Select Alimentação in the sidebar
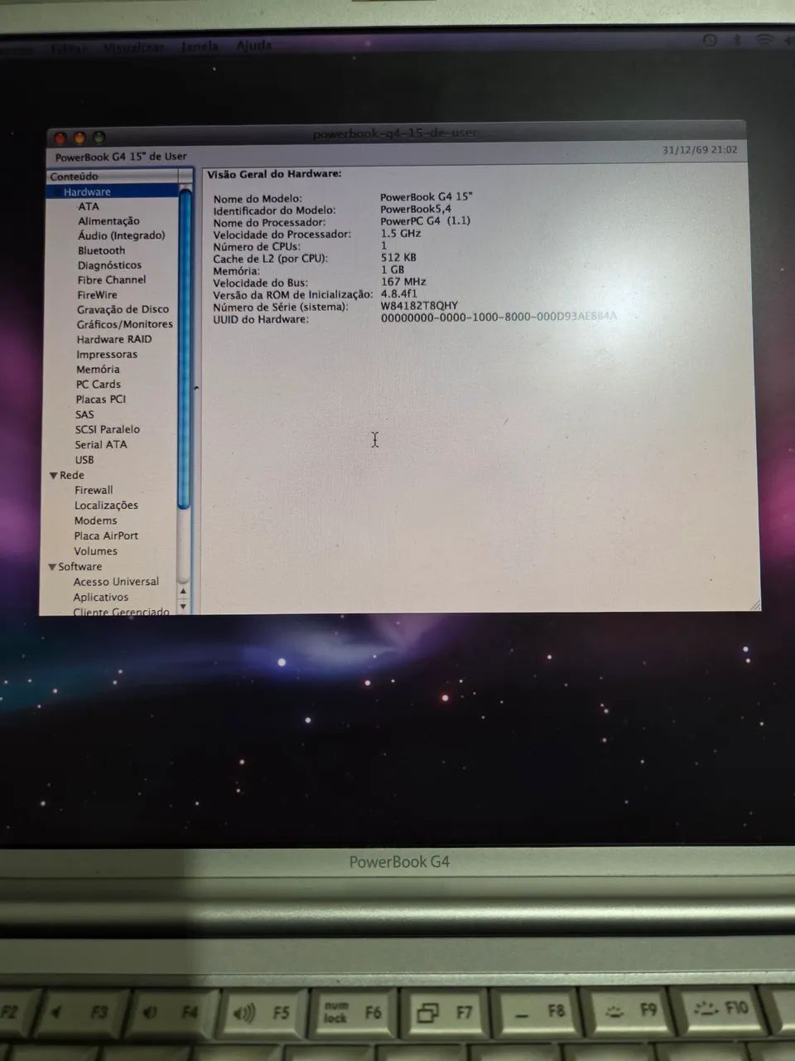The width and height of the screenshot is (795, 1061). pyautogui.click(x=108, y=221)
